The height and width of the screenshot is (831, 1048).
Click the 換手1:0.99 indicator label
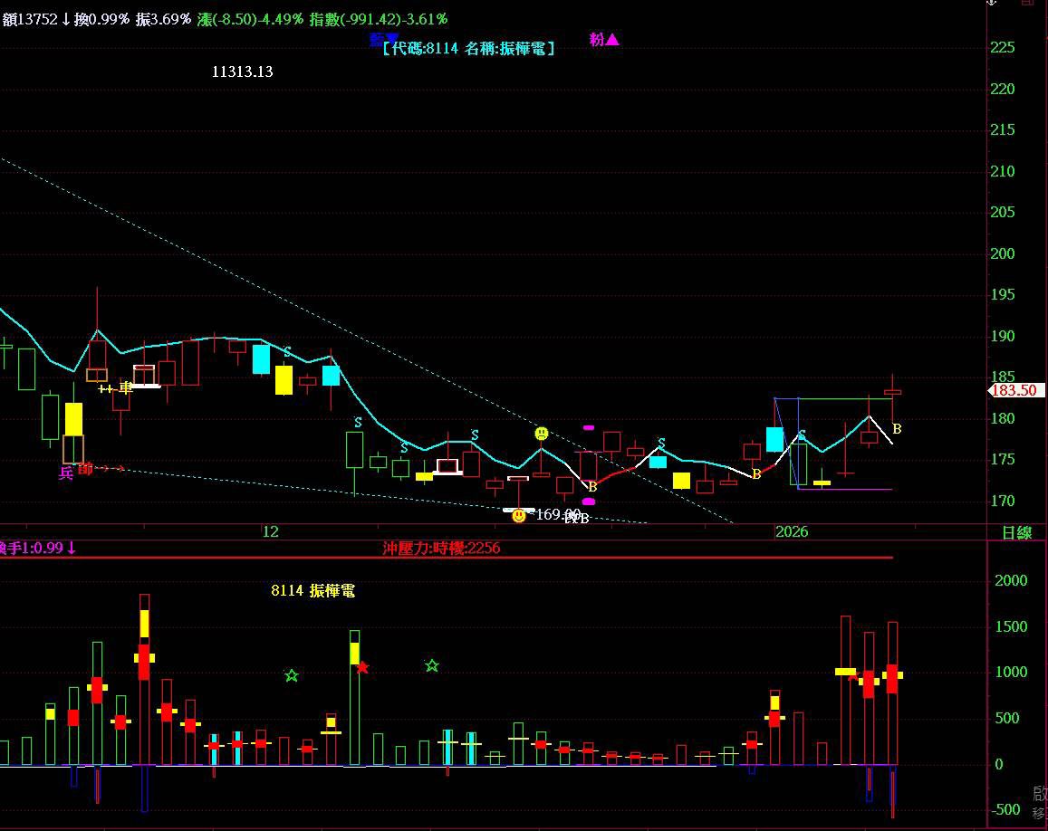click(x=38, y=549)
